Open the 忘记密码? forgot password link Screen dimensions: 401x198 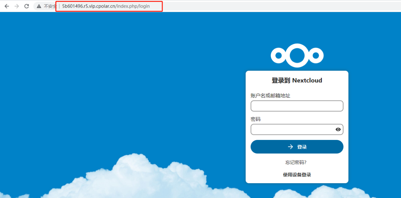pyautogui.click(x=296, y=162)
